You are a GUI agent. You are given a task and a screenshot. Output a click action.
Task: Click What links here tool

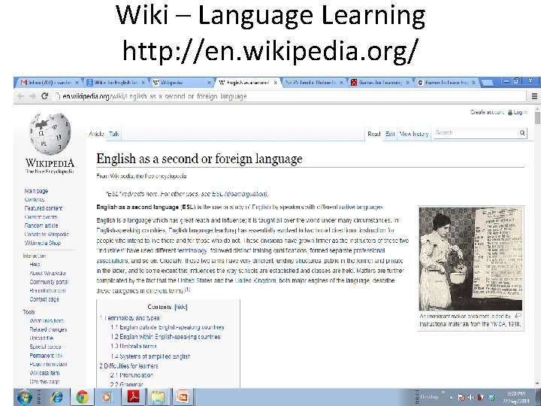point(47,321)
